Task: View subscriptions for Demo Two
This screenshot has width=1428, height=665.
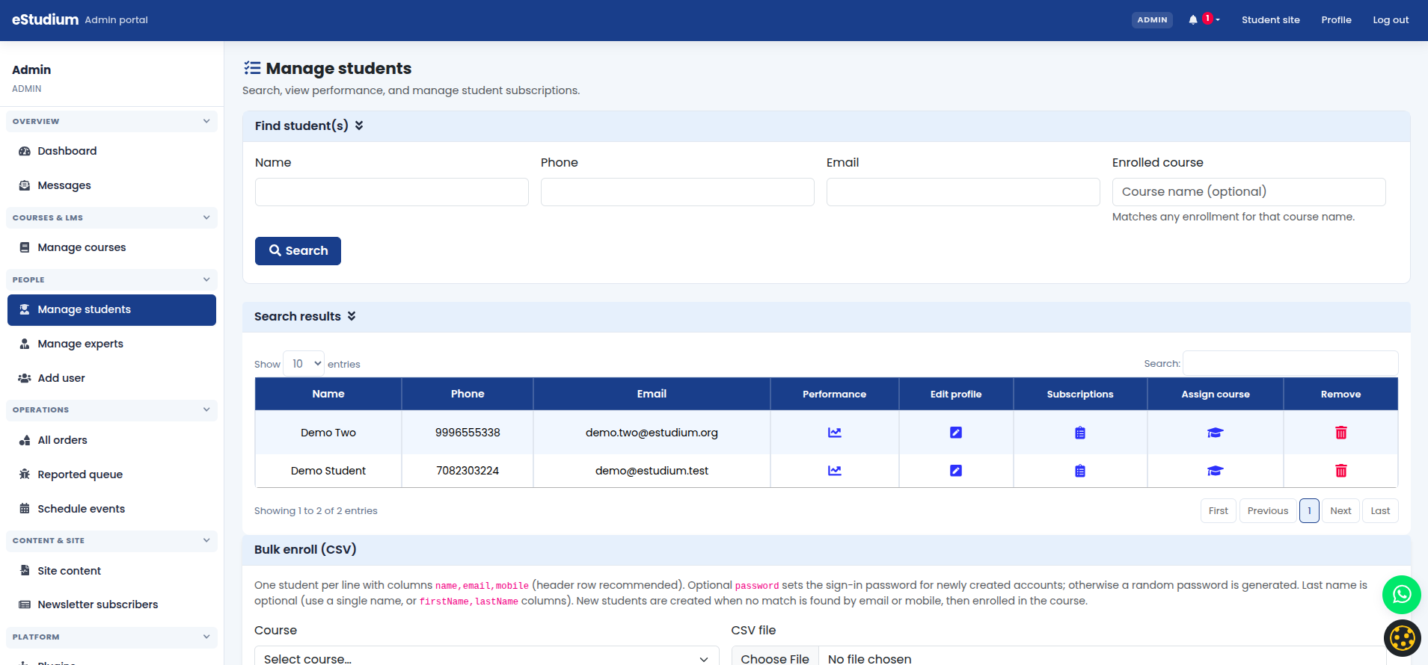Action: click(1079, 433)
